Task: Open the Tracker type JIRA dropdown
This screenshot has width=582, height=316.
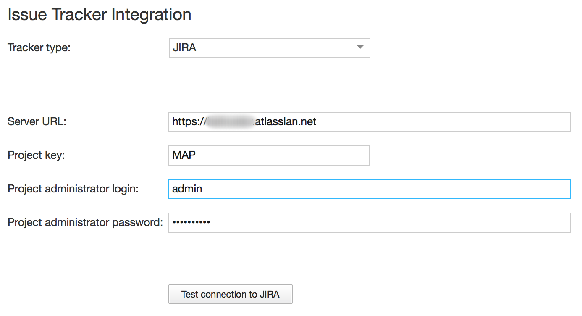Action: pyautogui.click(x=269, y=47)
